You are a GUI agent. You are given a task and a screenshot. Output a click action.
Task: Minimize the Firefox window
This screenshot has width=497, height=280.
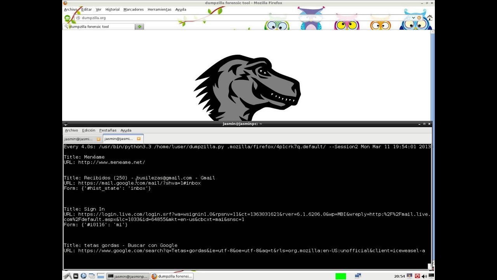[422, 3]
